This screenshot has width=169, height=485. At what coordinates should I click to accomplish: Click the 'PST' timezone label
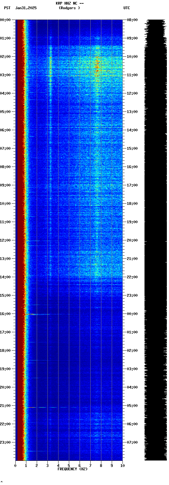click(7, 8)
